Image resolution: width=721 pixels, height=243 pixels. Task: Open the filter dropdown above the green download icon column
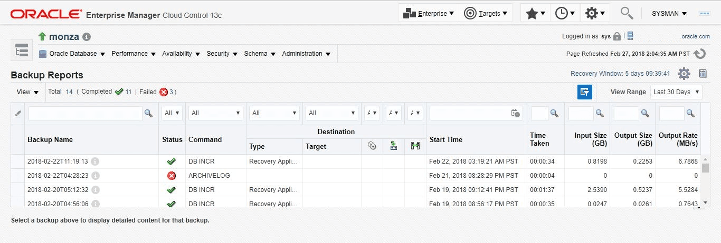(x=394, y=113)
